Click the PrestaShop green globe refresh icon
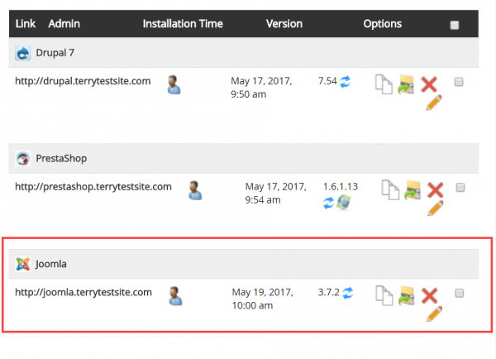 click(344, 203)
